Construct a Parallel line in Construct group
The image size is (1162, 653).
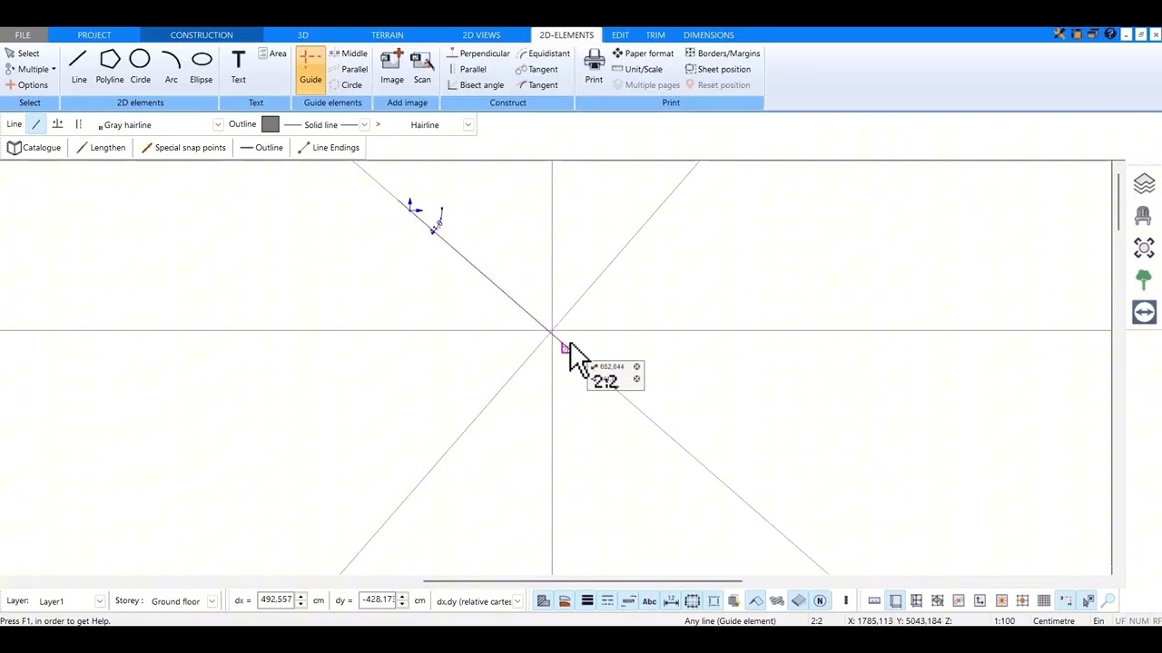pyautogui.click(x=466, y=70)
